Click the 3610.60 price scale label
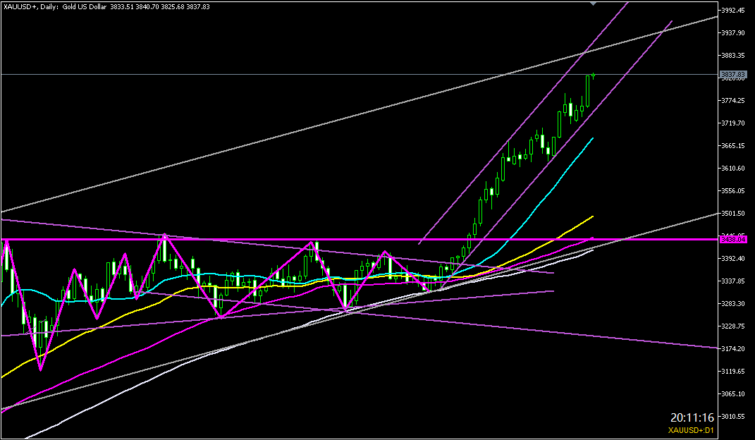 coord(733,169)
